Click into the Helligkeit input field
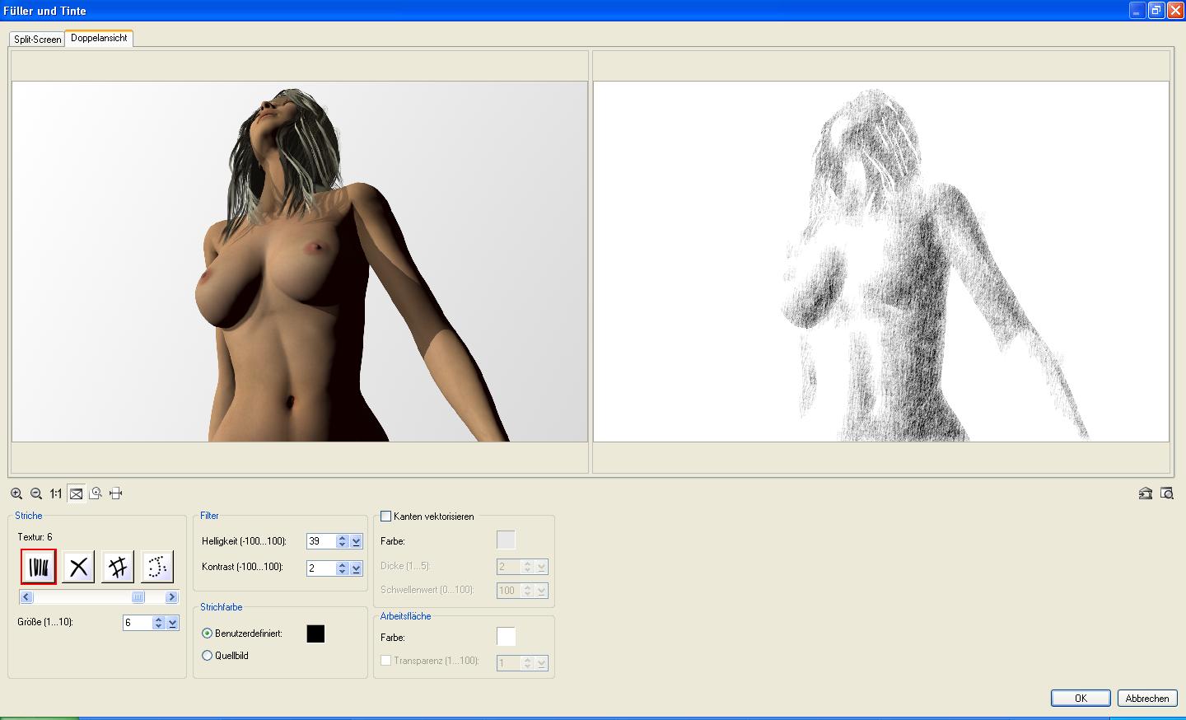 click(320, 541)
